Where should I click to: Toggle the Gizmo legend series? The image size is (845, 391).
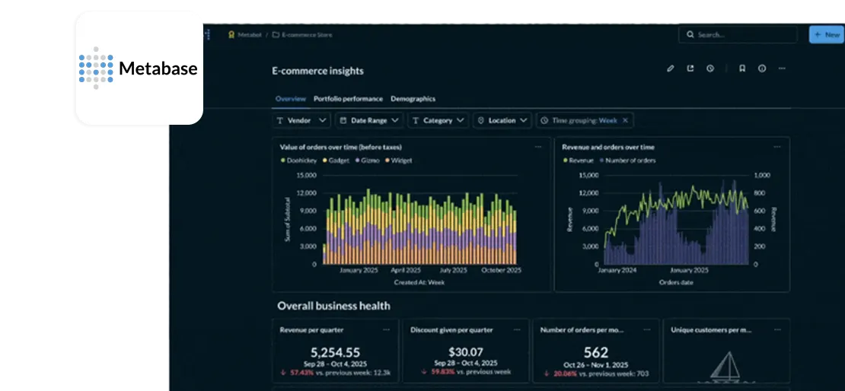[368, 161]
